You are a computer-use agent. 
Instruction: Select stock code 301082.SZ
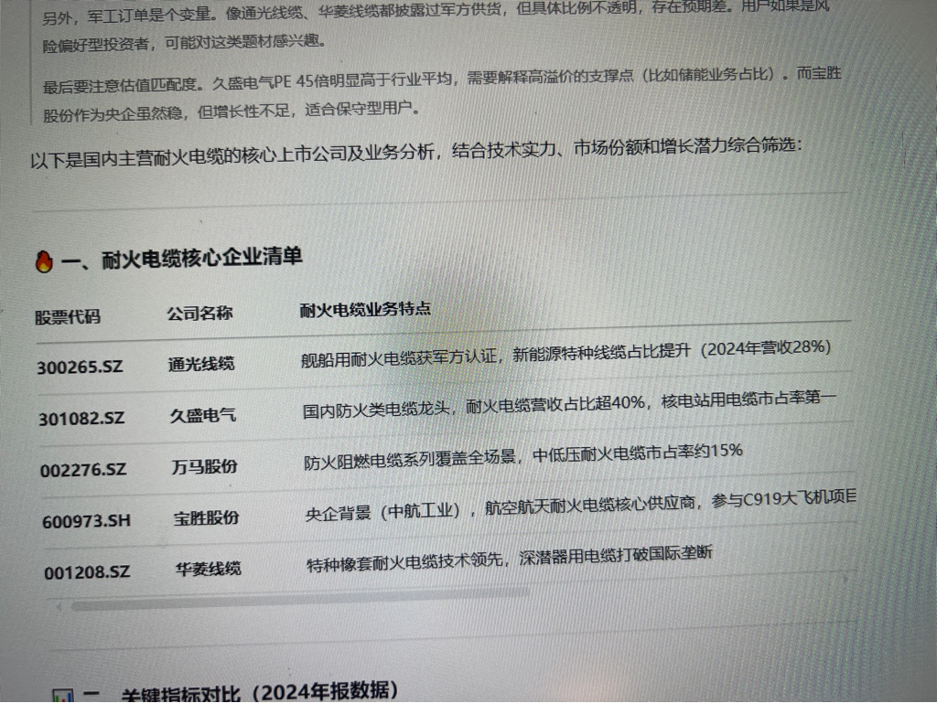(x=81, y=419)
